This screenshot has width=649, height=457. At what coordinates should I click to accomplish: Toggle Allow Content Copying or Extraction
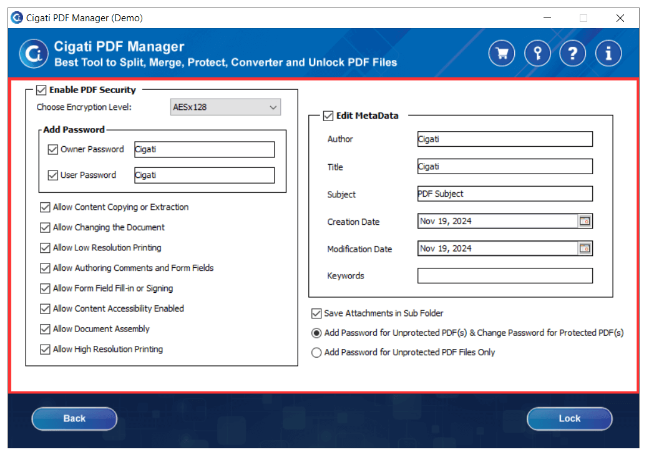click(x=45, y=207)
